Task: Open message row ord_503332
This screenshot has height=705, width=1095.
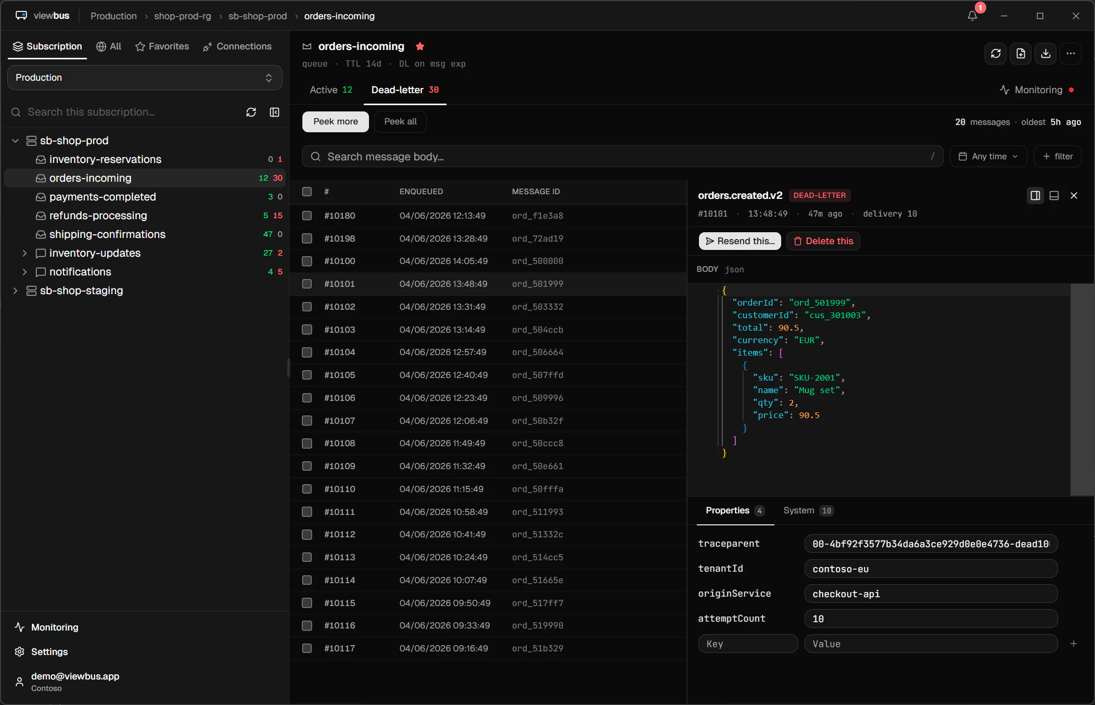Action: pos(488,307)
